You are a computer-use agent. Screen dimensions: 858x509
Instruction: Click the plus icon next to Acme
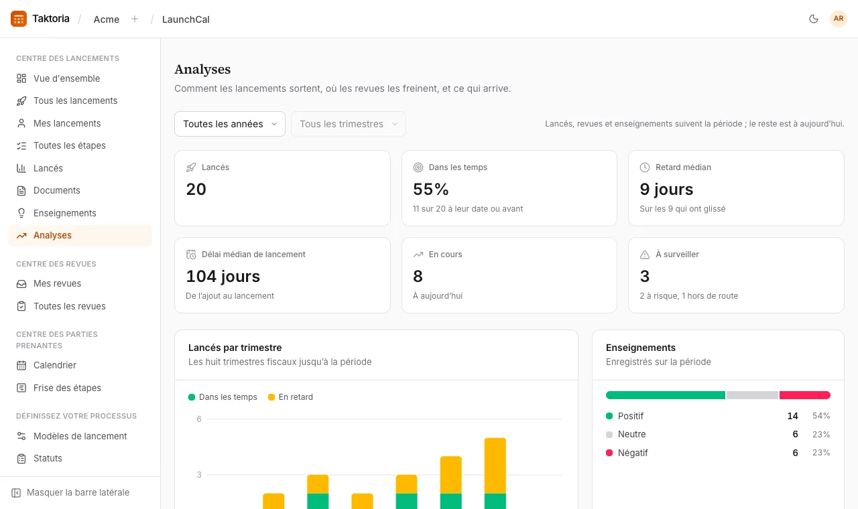(135, 19)
